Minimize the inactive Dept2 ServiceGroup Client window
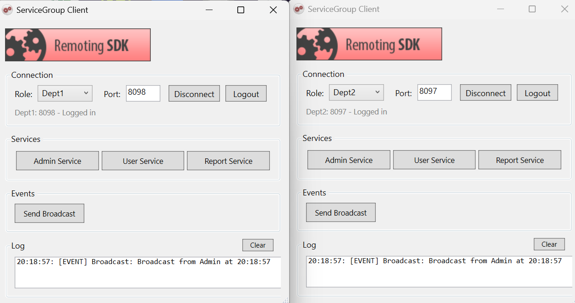 point(500,9)
